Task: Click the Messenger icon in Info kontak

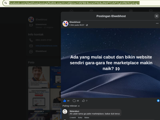Action: 31,52
